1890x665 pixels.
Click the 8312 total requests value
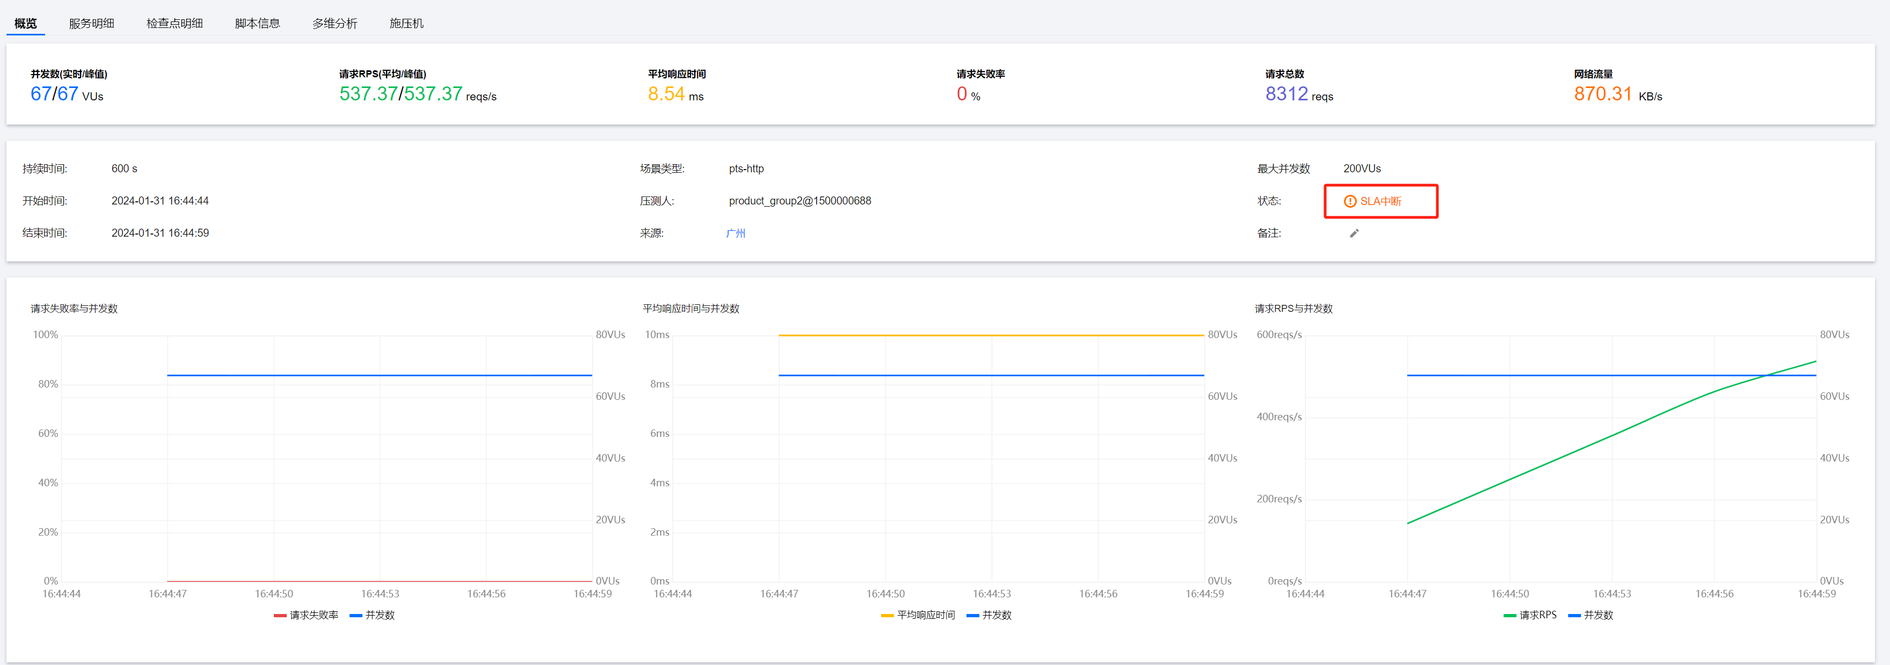pos(1286,94)
